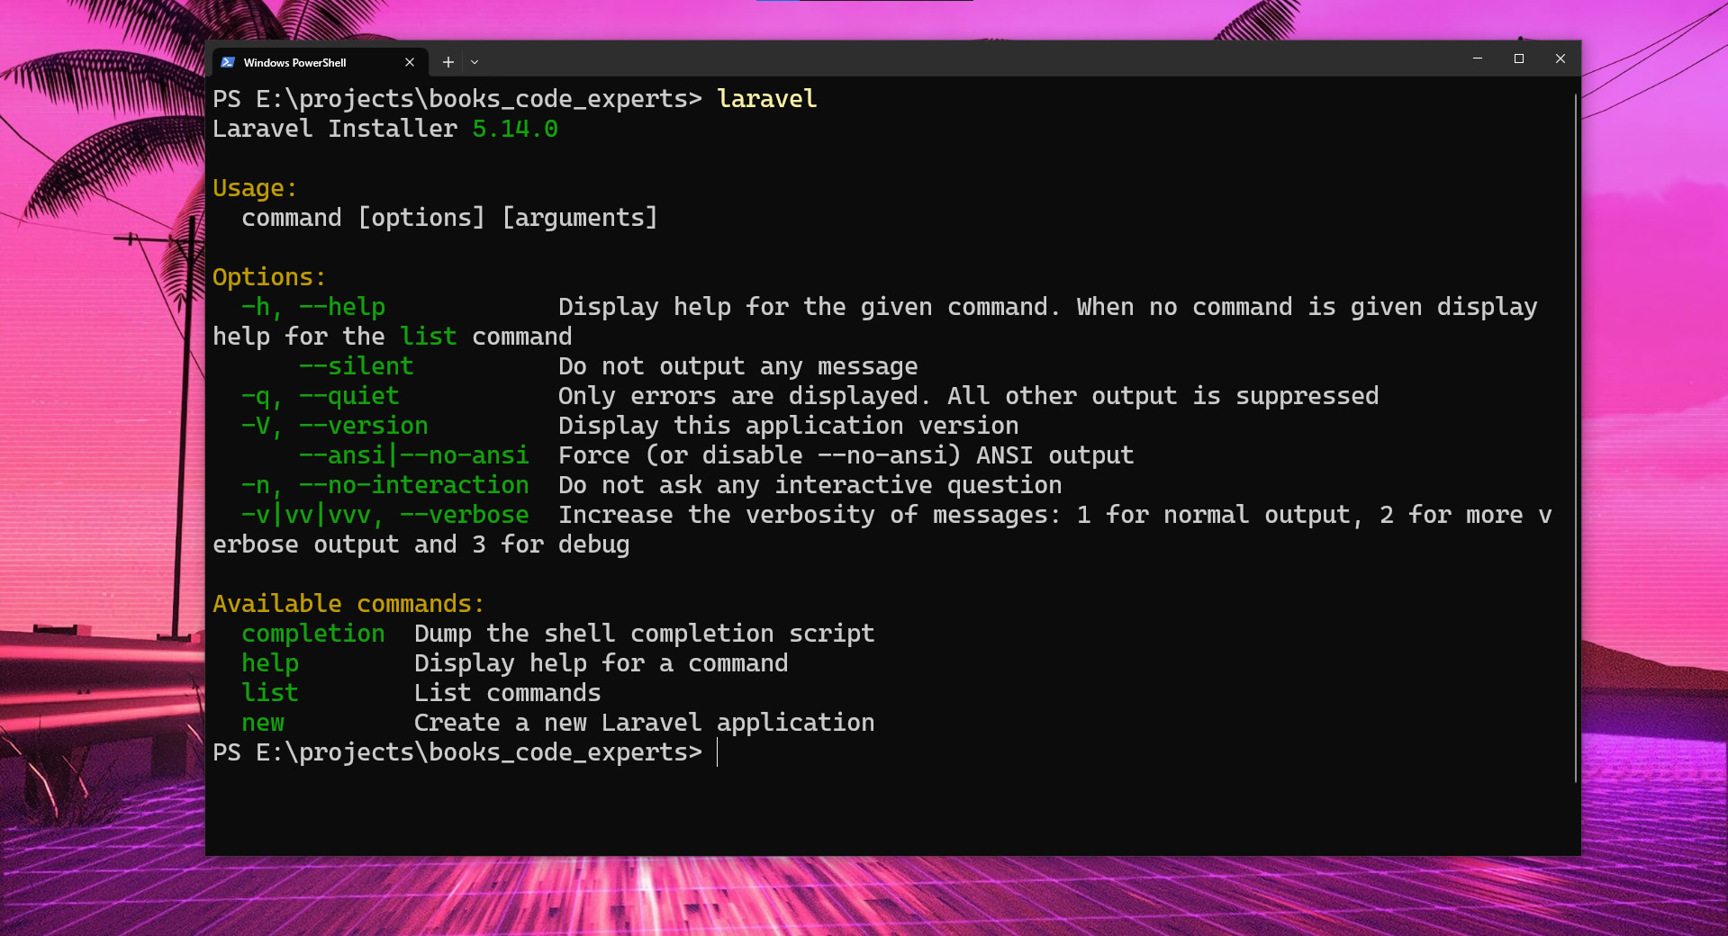Open a new terminal tab
1728x936 pixels.
pos(448,62)
